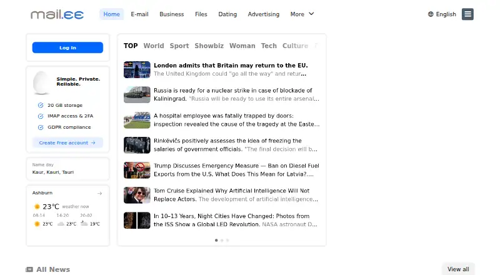Screen dimensions: 500x275
Task: Click thumbnail of Britain EU article
Action: 137,69
